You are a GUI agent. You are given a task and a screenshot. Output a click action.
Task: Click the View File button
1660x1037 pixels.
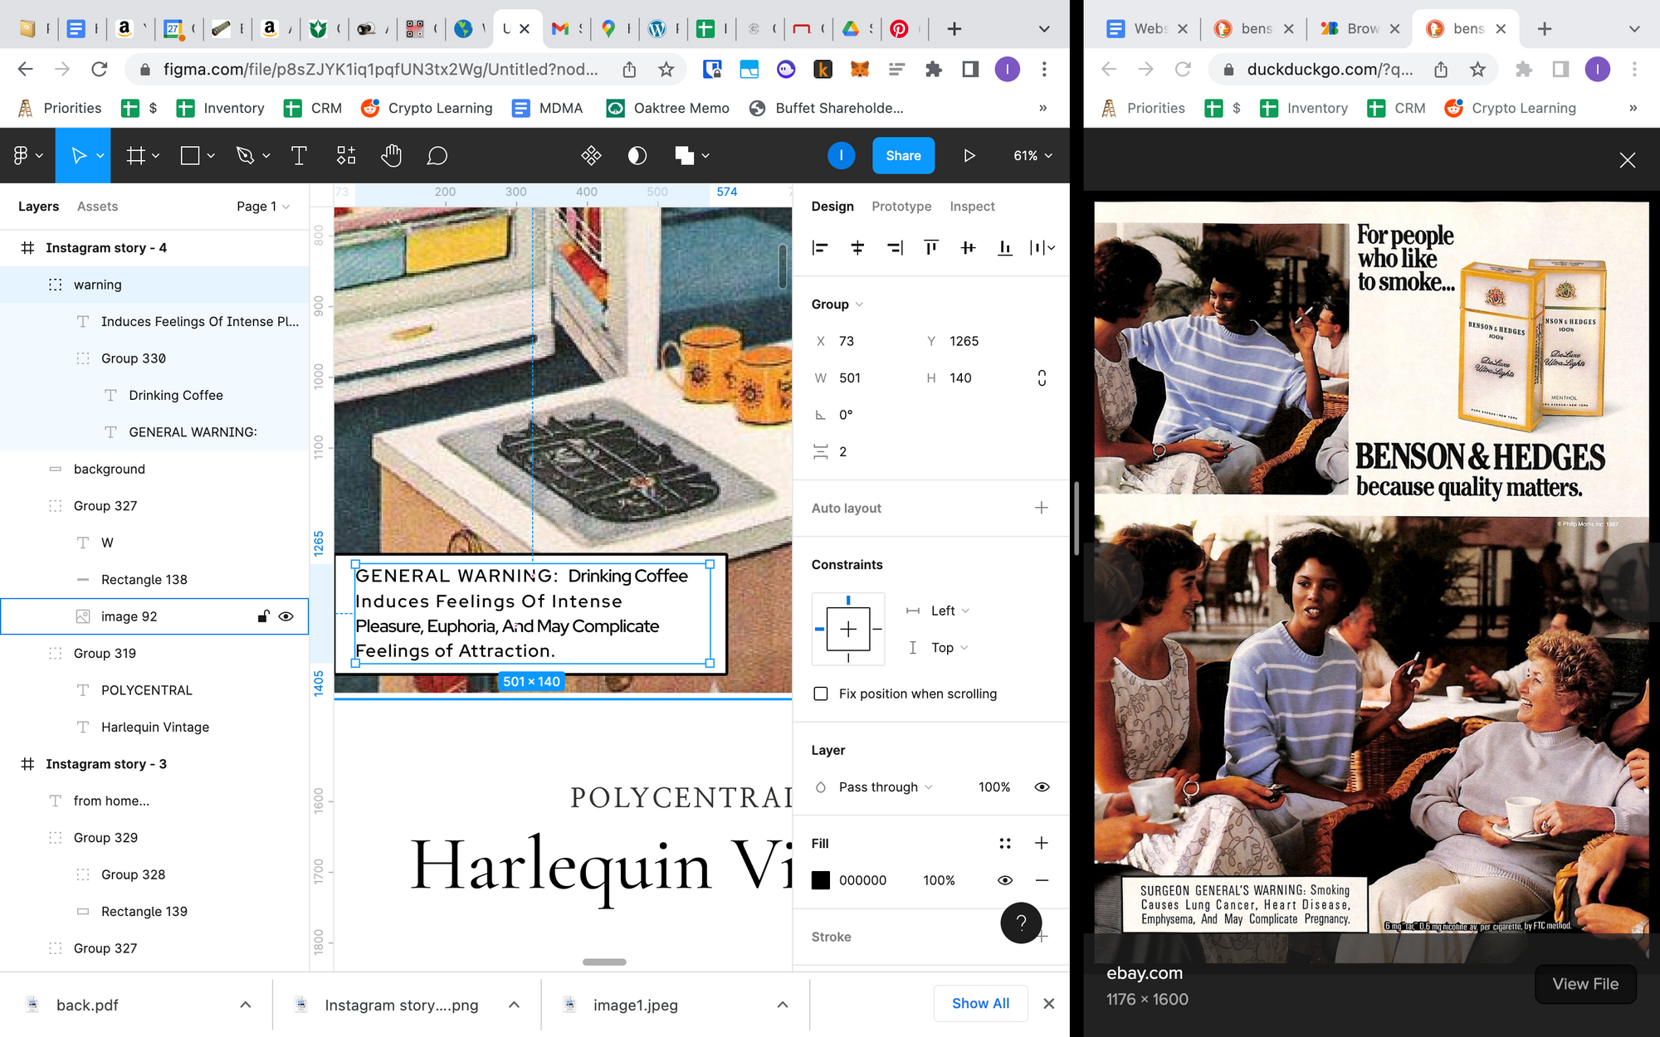1584,984
